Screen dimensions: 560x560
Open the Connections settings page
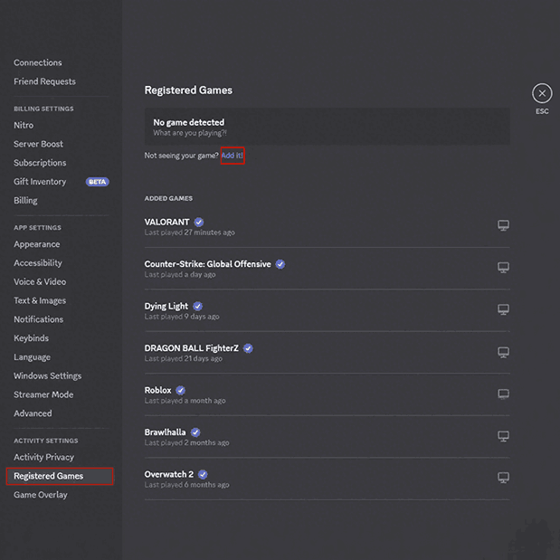(37, 62)
